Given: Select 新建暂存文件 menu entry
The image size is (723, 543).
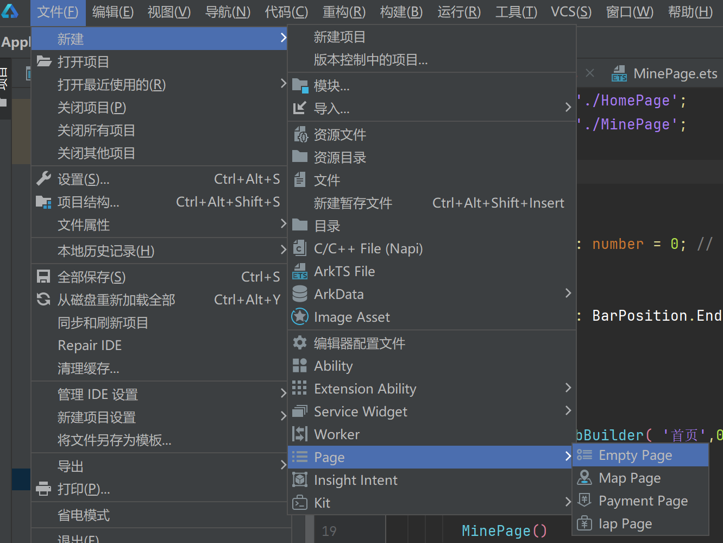Looking at the screenshot, I should coord(432,203).
